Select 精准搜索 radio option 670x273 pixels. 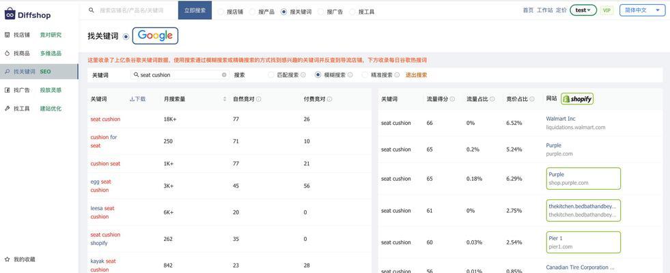pos(365,75)
